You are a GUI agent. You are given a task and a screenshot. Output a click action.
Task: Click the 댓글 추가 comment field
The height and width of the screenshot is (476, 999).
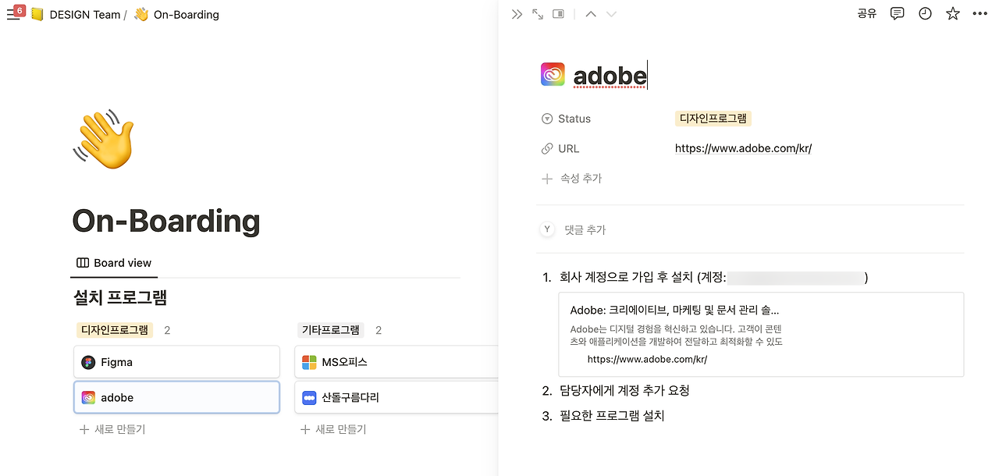tap(585, 229)
